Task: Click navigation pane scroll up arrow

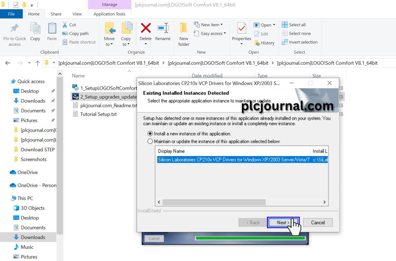Action: click(60, 74)
